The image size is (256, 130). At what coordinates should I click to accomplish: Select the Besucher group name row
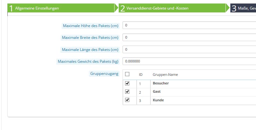click(161, 83)
